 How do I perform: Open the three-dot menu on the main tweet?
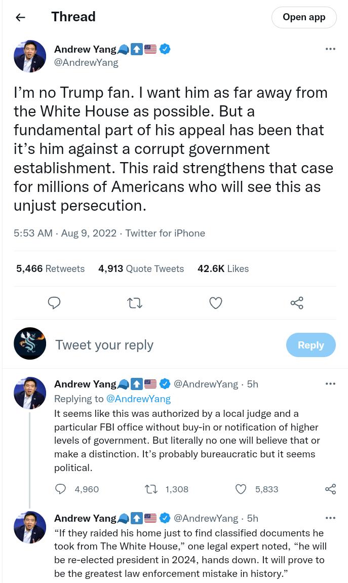pos(330,49)
